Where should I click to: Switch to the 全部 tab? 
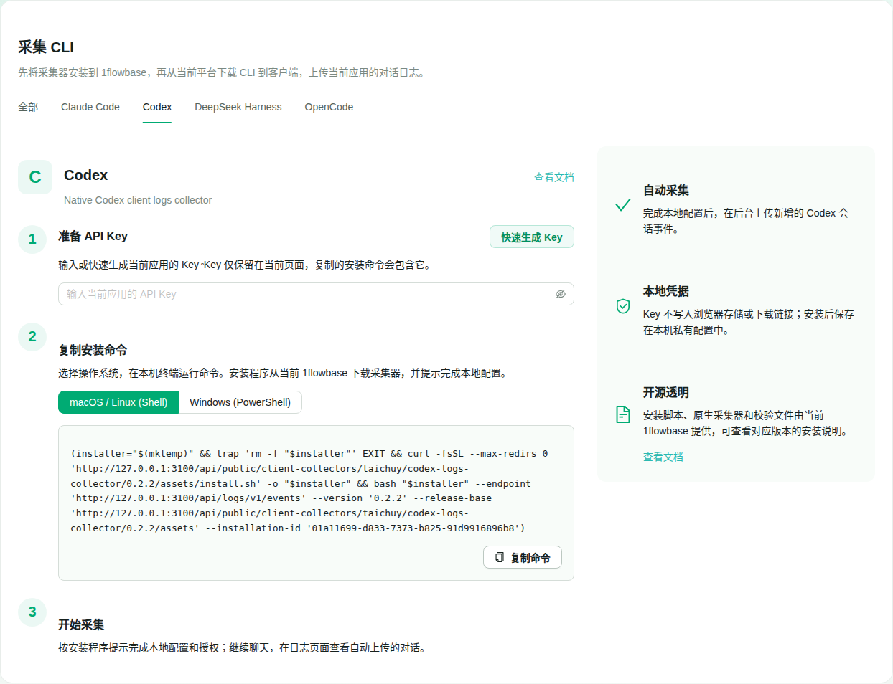click(x=28, y=107)
